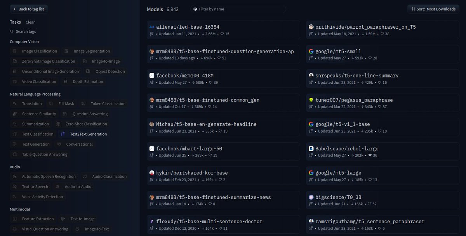
Task: Click the Sentence Similarity tag icon
Action: pos(14,114)
